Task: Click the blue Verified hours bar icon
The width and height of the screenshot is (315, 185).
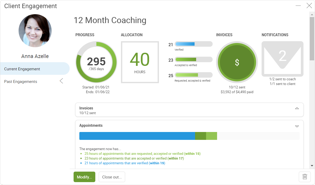Action: (x=194, y=44)
